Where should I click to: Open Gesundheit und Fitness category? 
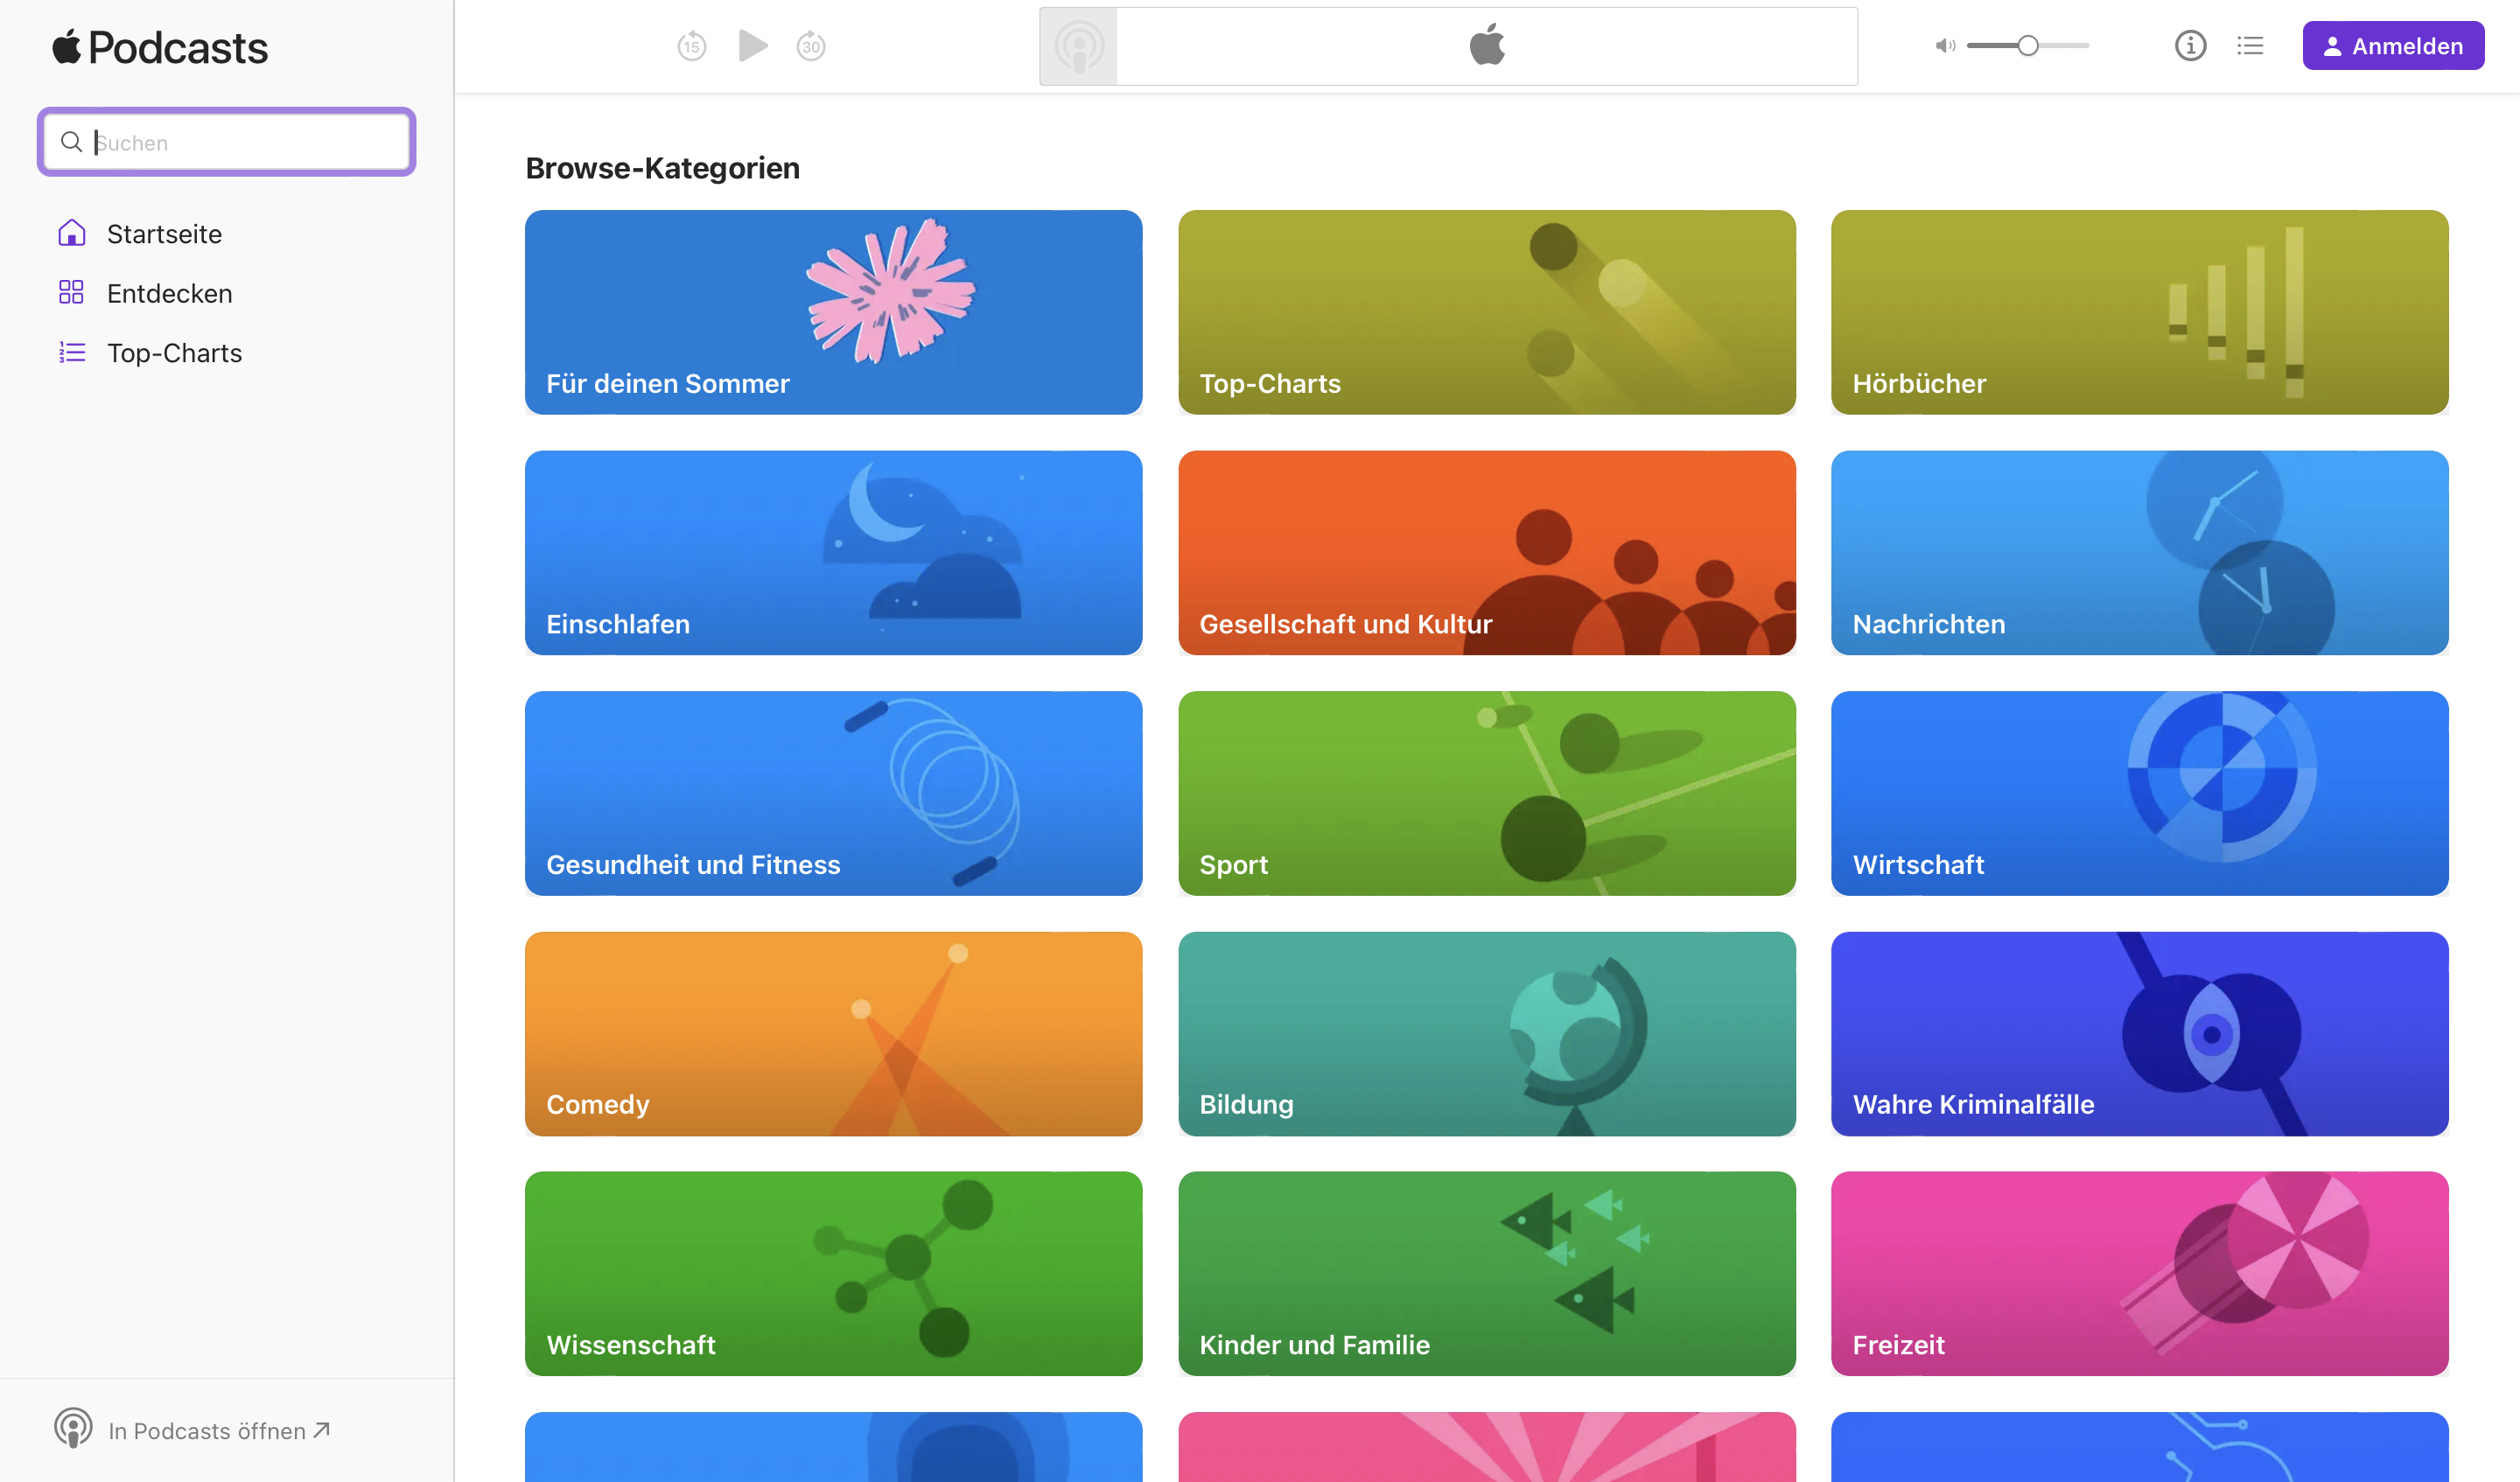pyautogui.click(x=833, y=793)
